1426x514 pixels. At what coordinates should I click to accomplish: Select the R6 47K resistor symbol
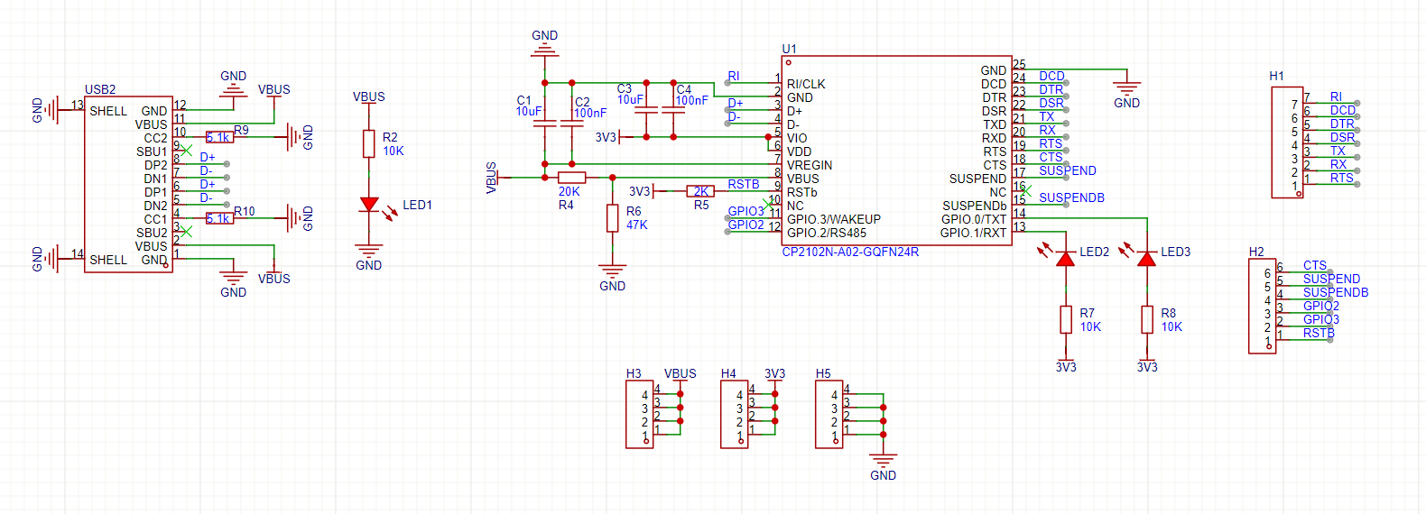[x=612, y=218]
